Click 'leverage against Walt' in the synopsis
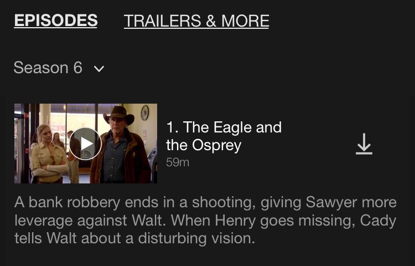This screenshot has width=415, height=266. pos(90,221)
